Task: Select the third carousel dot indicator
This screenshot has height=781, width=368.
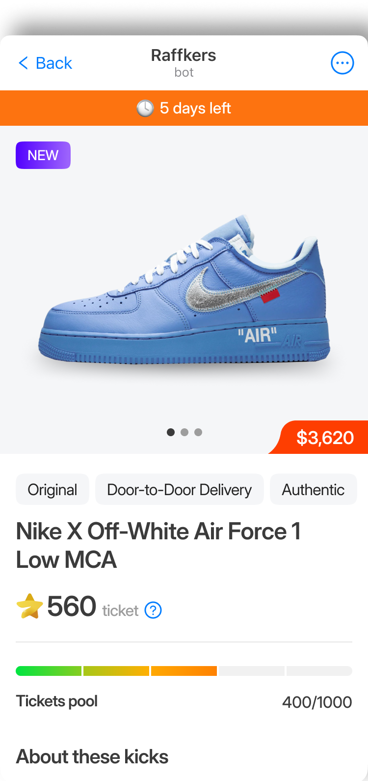Action: [x=198, y=432]
